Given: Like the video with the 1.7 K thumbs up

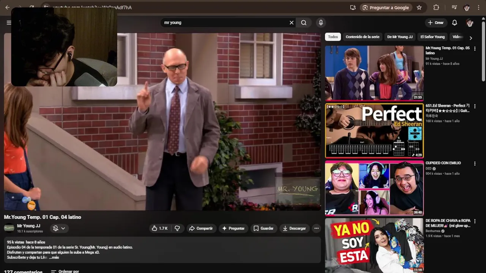Looking at the screenshot, I should [x=159, y=228].
